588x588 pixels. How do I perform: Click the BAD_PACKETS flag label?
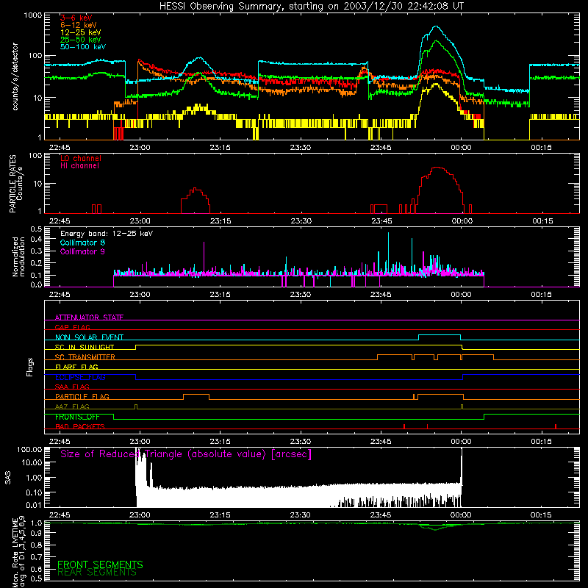(80, 426)
